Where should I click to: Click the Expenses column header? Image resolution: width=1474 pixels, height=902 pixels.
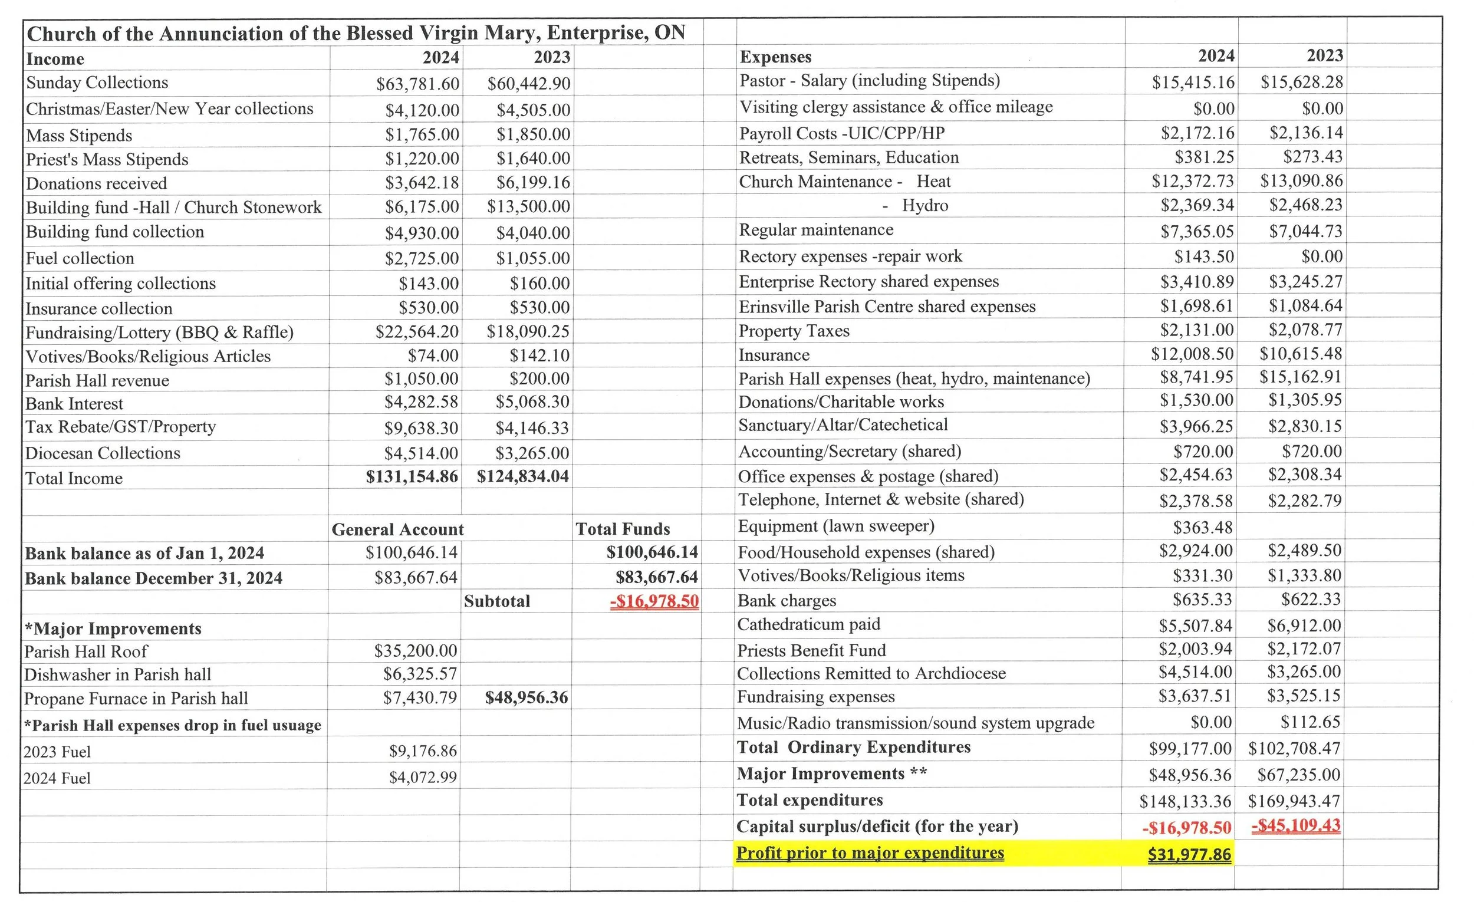[x=775, y=57]
